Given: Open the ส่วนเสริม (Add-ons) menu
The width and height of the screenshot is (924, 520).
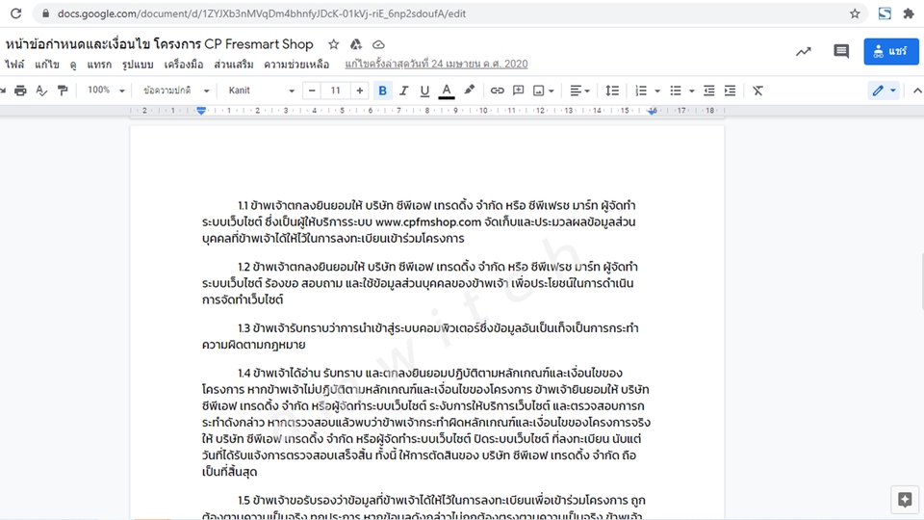Looking at the screenshot, I should pyautogui.click(x=234, y=65).
